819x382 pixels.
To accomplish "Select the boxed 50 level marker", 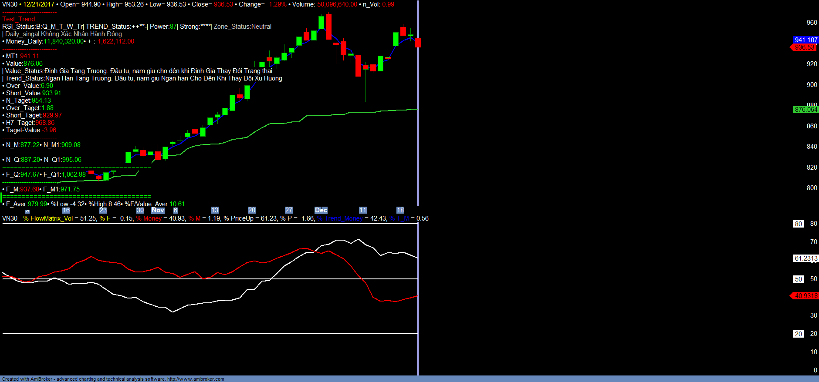I will tap(798, 279).
